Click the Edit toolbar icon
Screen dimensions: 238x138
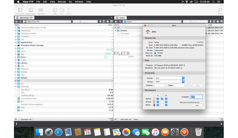coord(62,10)
